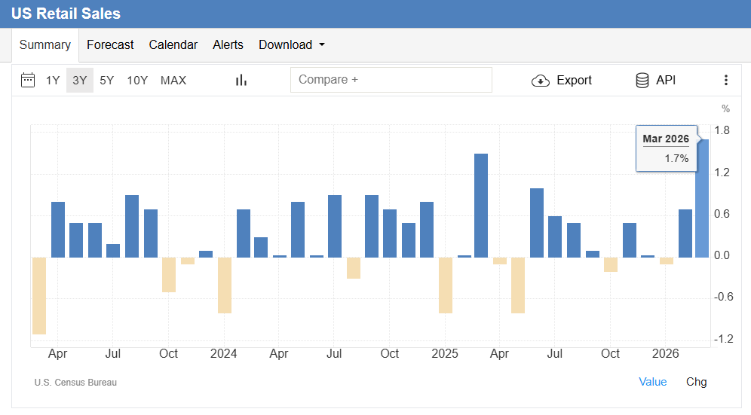Viewport: 751px width, 415px height.
Task: Click the US Retail Sales title
Action: 66,14
